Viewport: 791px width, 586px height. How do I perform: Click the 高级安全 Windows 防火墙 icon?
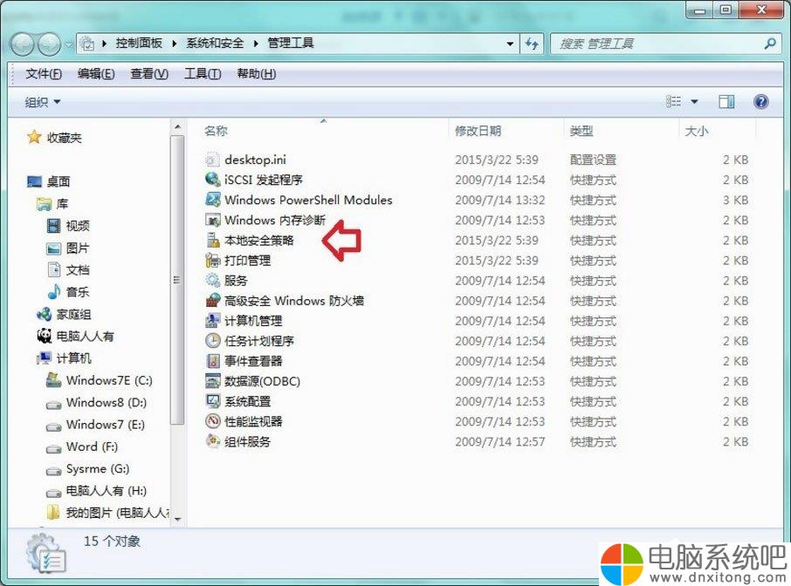212,300
